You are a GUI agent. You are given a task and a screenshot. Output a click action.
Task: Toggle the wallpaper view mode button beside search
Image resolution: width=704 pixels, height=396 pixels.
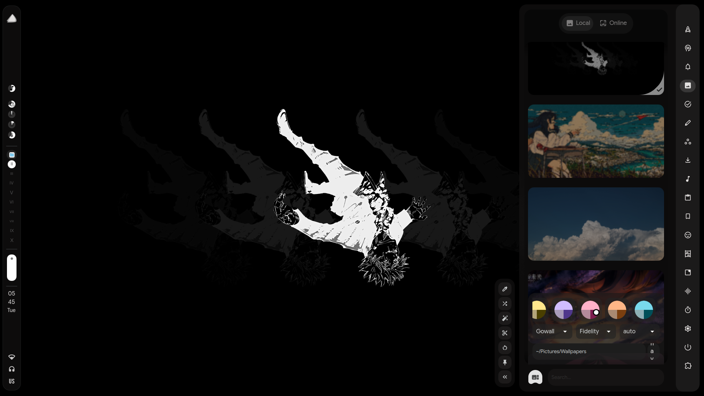(x=535, y=377)
